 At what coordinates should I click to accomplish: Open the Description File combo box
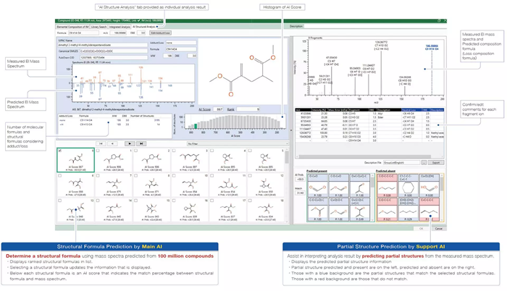pyautogui.click(x=401, y=163)
